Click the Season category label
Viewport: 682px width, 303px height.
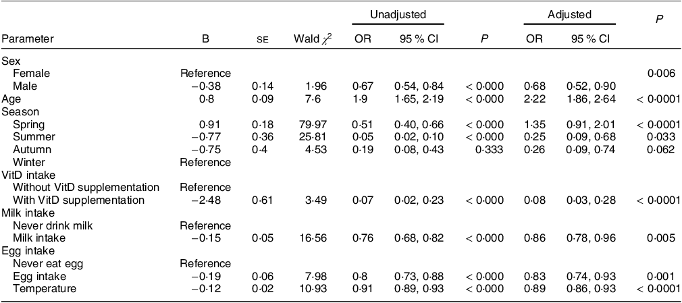(20, 112)
